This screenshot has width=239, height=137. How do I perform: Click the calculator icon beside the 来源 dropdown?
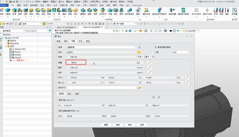(140, 47)
